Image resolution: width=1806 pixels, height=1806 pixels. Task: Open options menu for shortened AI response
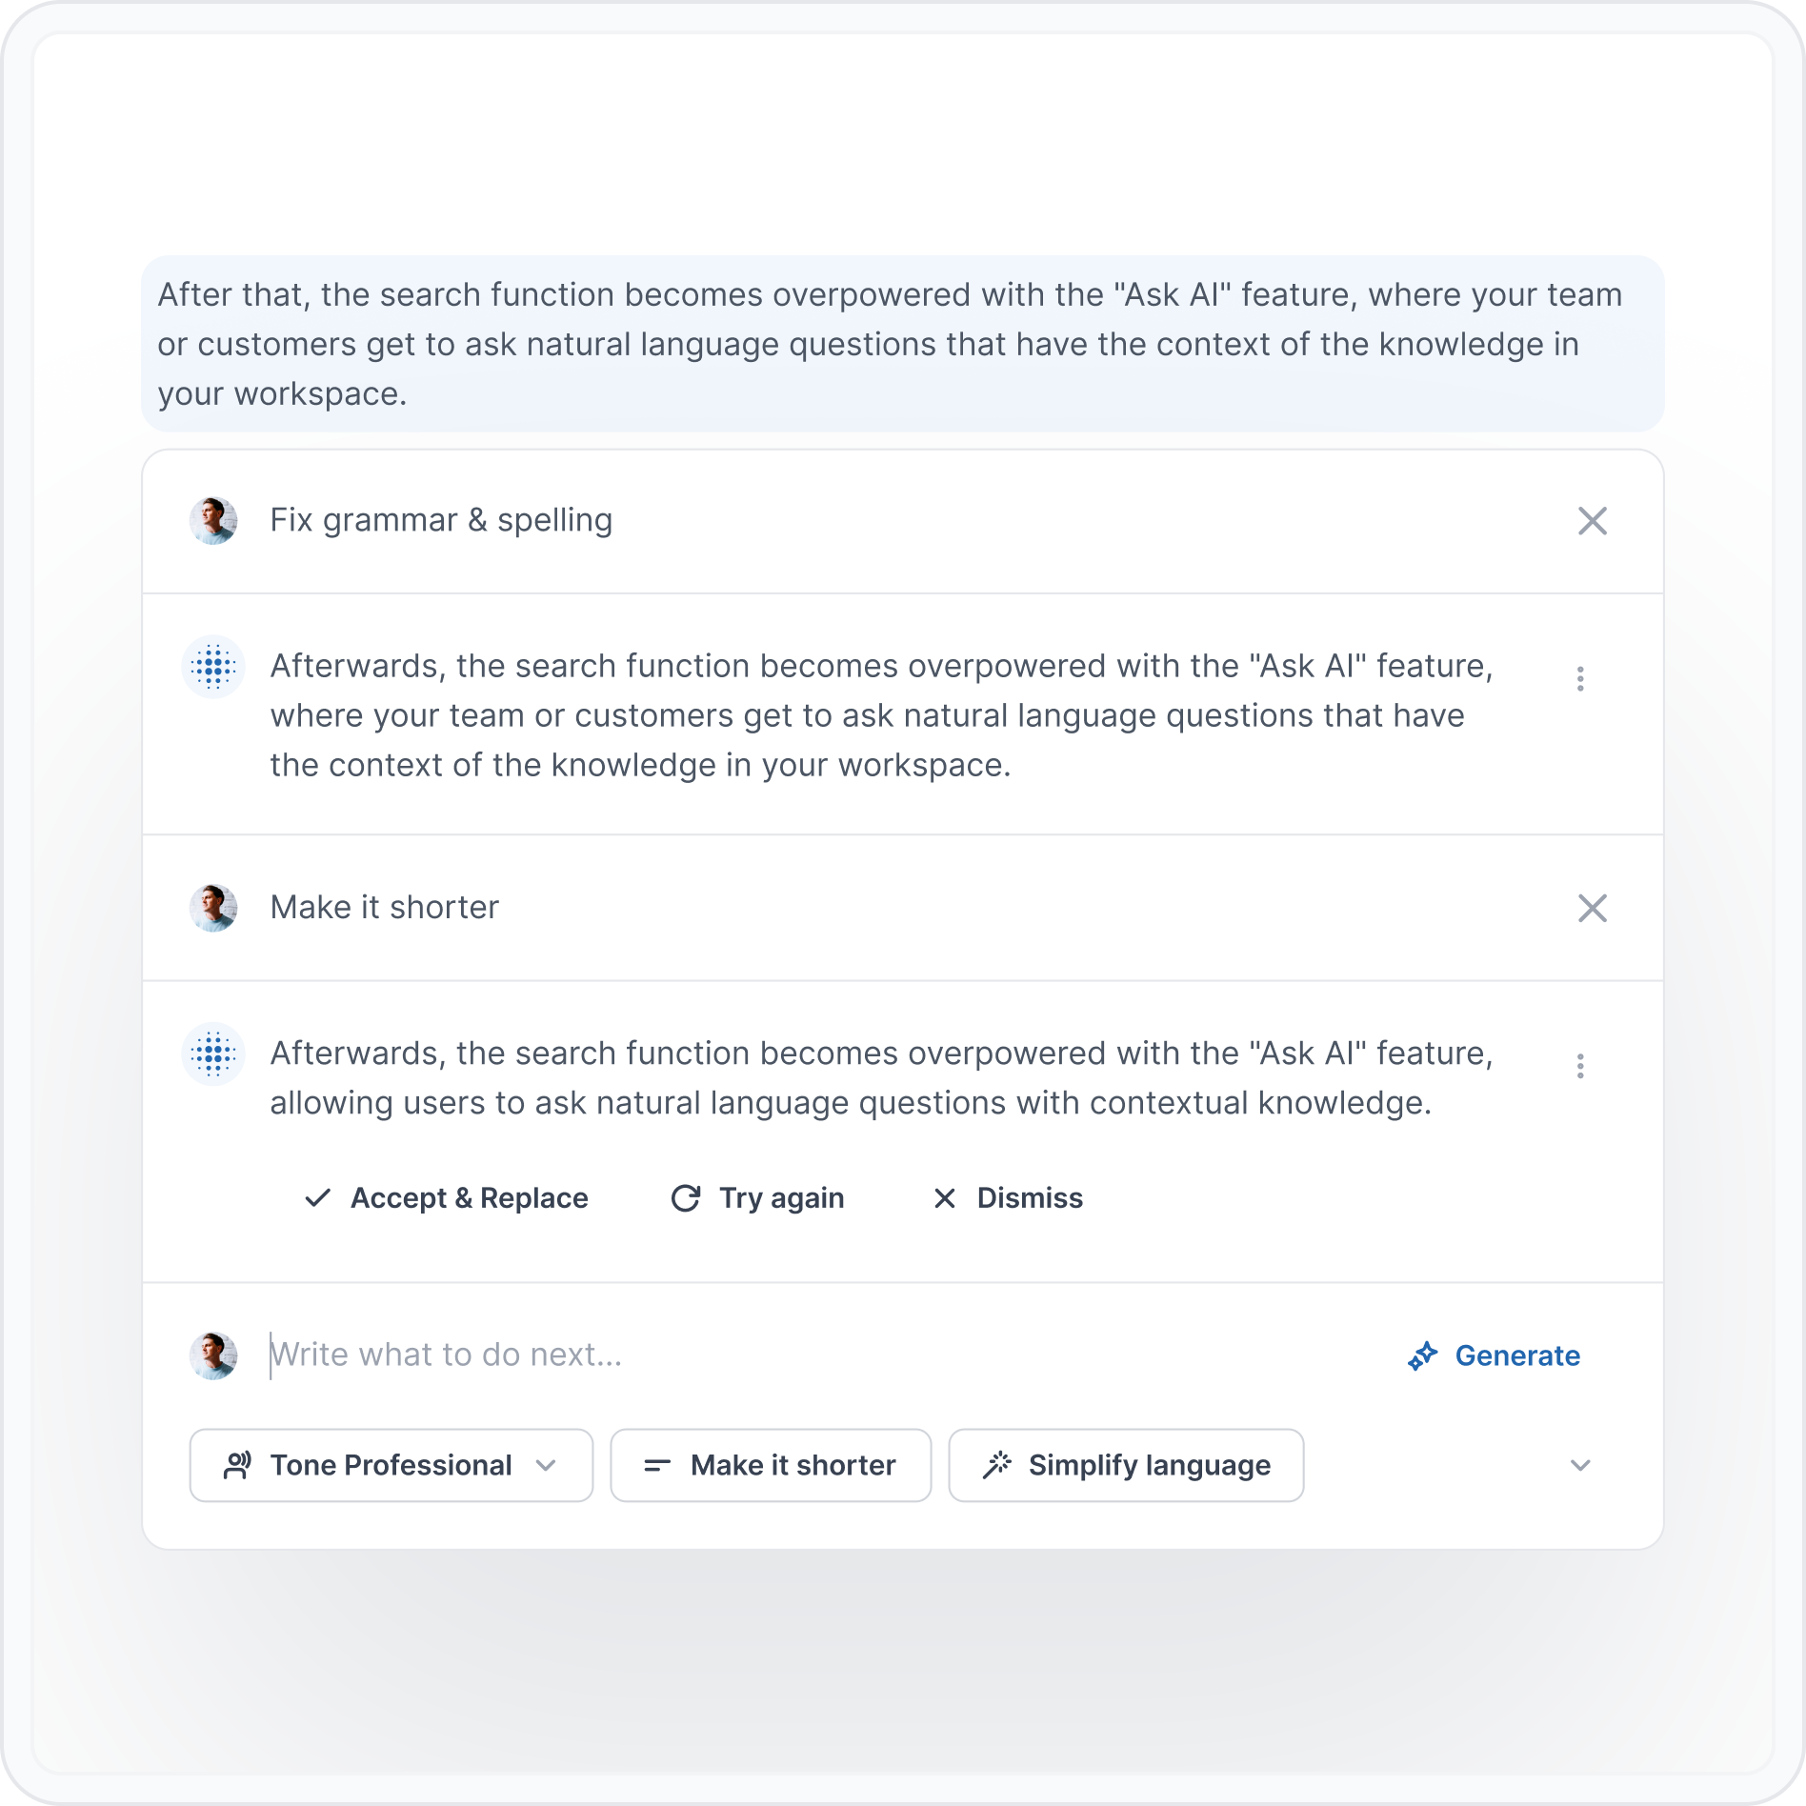point(1580,1066)
